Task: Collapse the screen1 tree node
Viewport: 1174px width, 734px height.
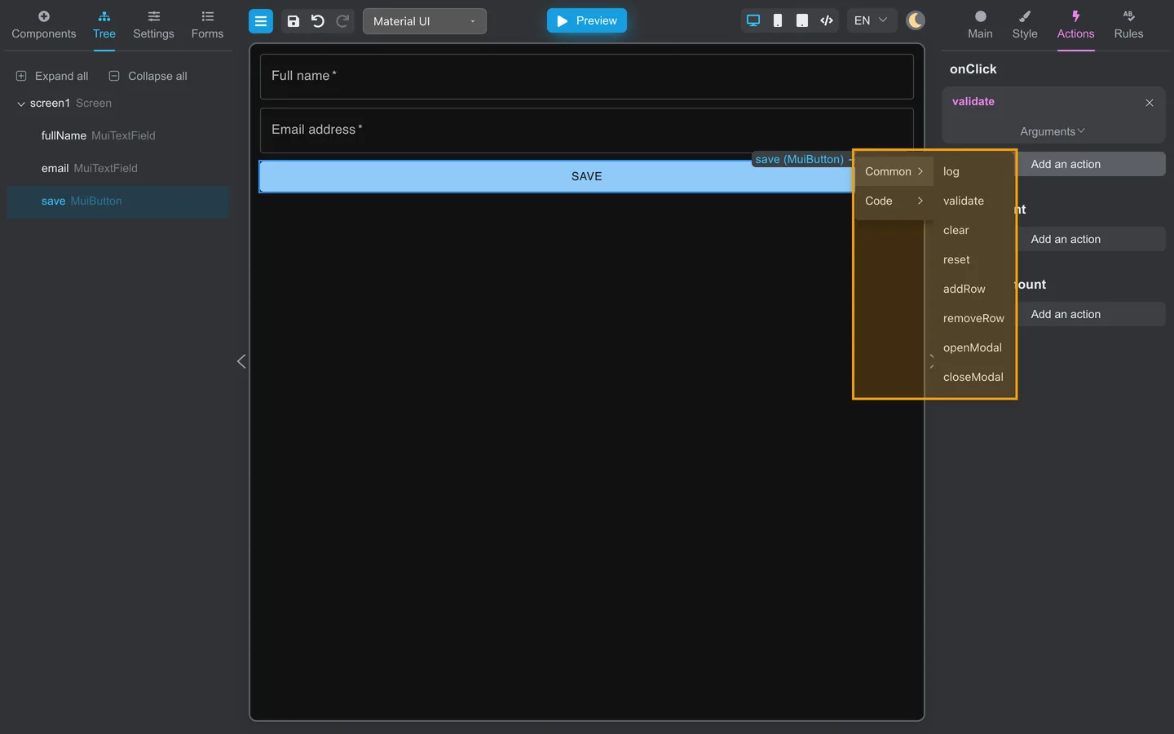Action: click(21, 104)
